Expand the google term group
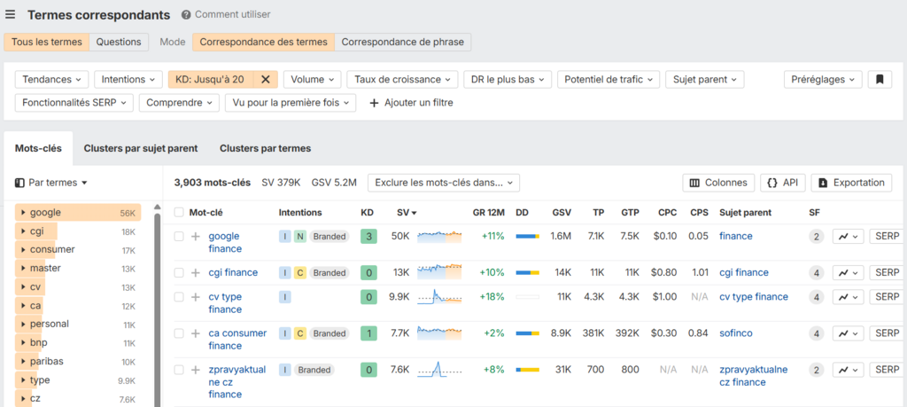 pyautogui.click(x=23, y=213)
